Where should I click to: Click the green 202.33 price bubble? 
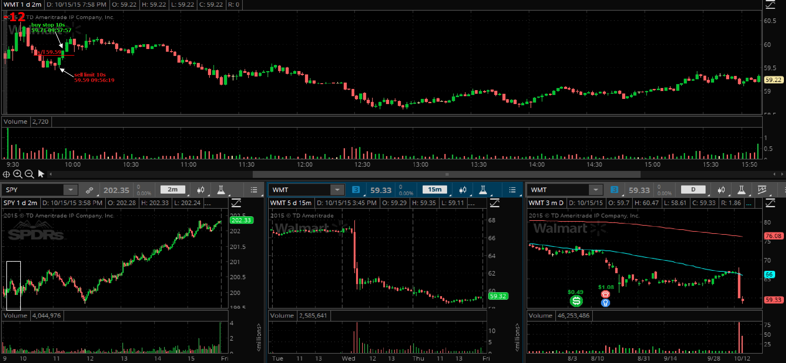pyautogui.click(x=241, y=220)
